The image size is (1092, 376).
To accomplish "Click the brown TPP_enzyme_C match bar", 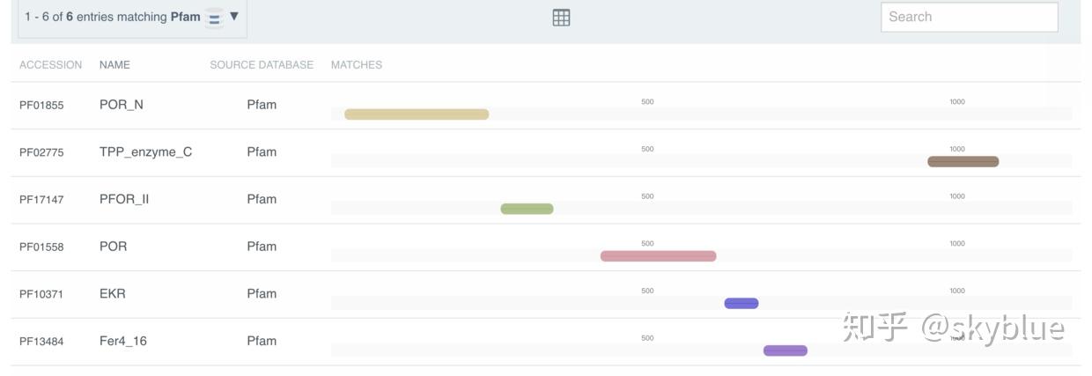I will (963, 161).
